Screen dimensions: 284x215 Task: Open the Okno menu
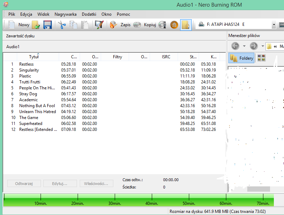pos(106,14)
